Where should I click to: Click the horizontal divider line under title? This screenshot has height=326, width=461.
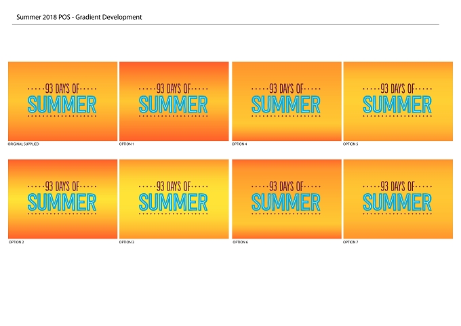[226, 24]
